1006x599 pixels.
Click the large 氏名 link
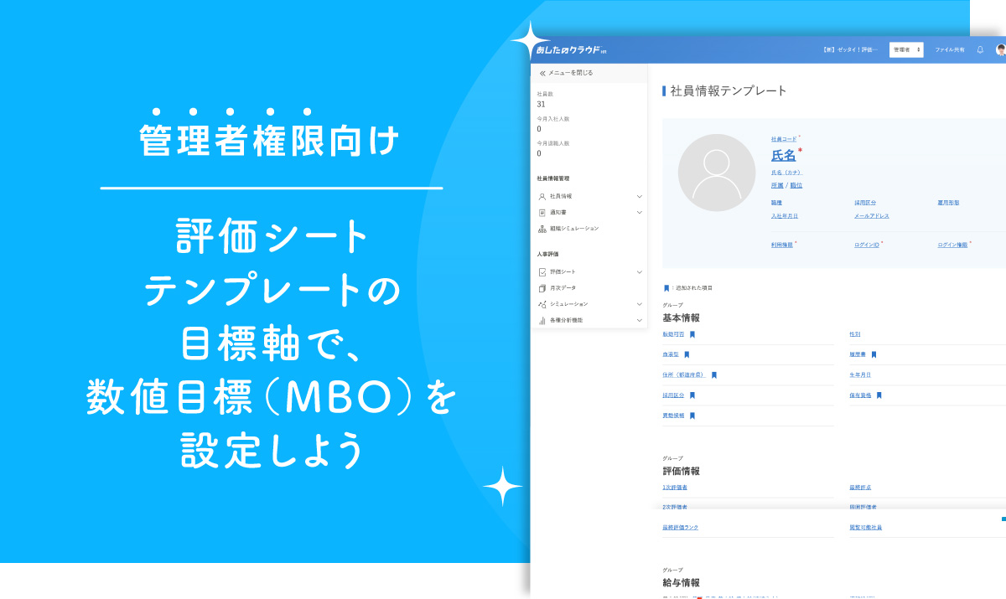tap(784, 155)
